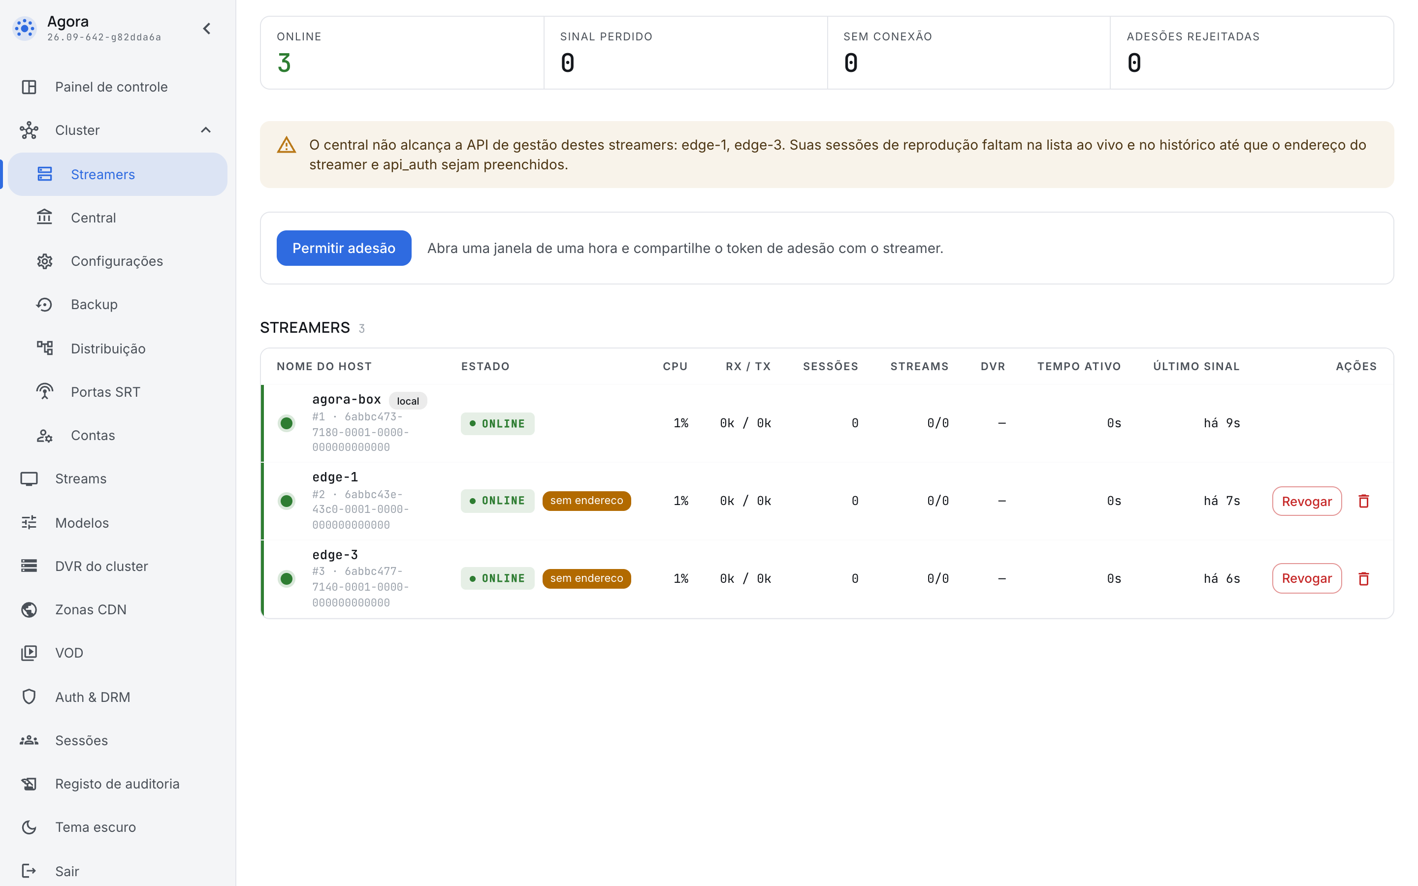Screen dimensions: 1418x886
Task: Revoke the edge-3 streamer
Action: [1307, 578]
